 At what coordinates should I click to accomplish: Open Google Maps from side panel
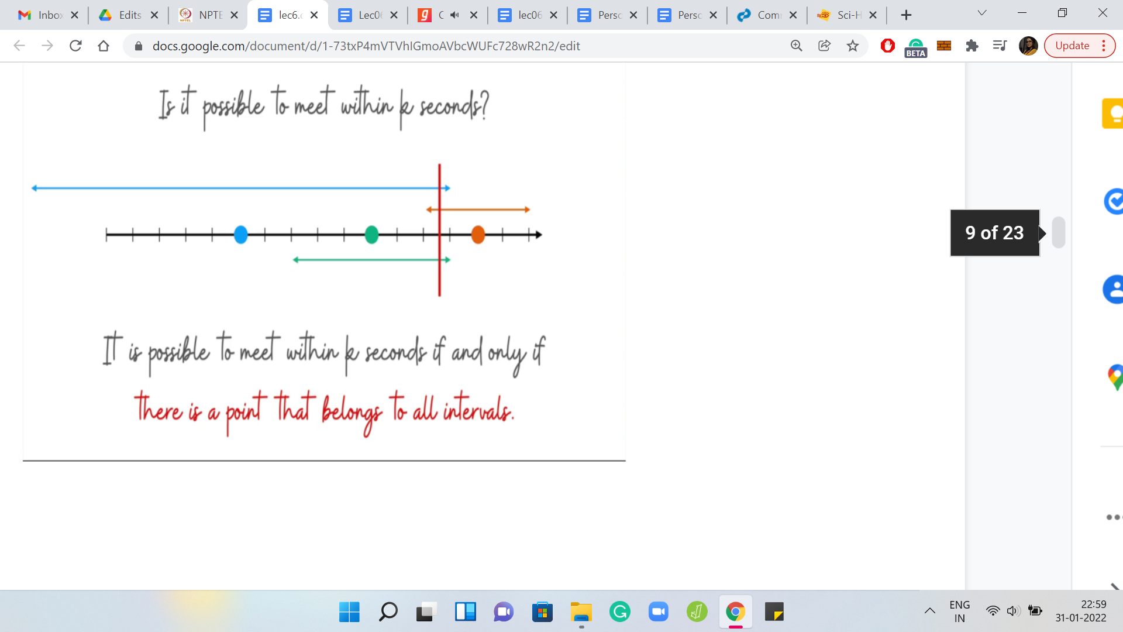coord(1115,376)
